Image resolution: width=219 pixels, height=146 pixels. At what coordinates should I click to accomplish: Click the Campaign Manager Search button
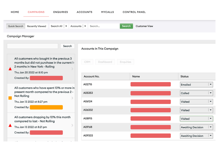(x=67, y=46)
